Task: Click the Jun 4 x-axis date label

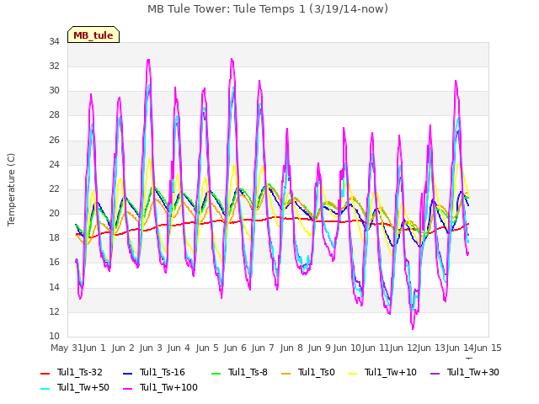Action: pyautogui.click(x=179, y=348)
